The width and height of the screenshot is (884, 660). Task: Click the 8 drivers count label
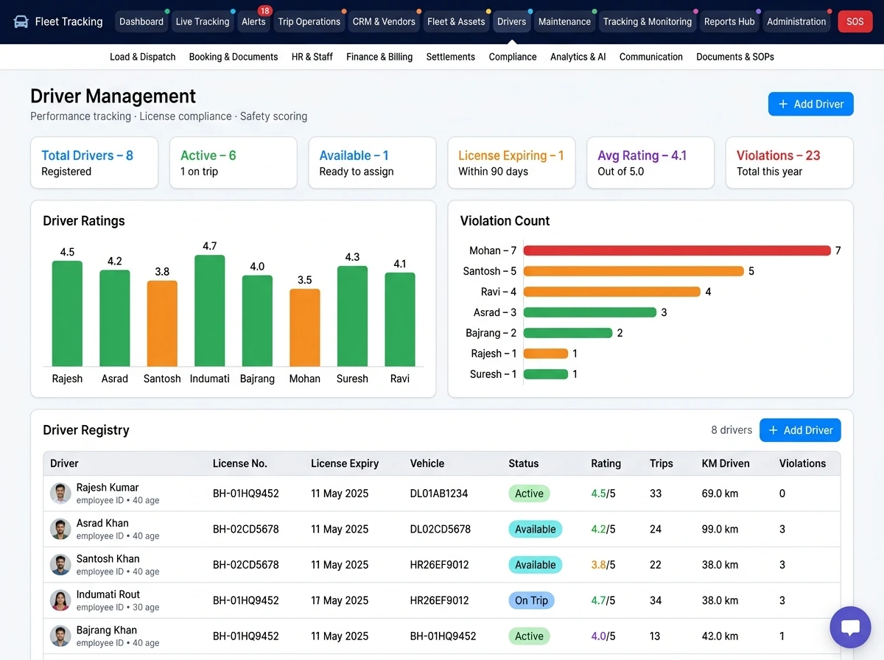[x=732, y=430]
